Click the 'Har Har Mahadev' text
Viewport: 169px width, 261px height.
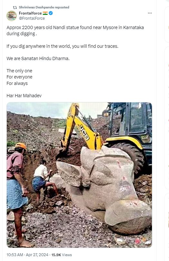pyautogui.click(x=24, y=96)
